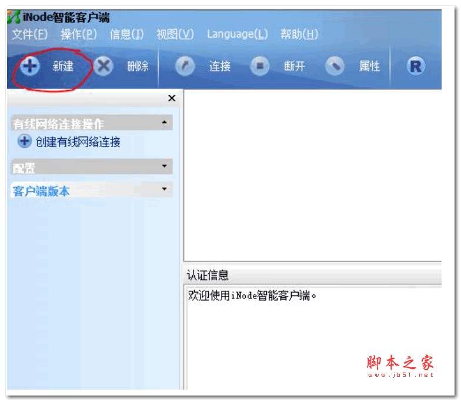Click the Delete (删除) X icon
The image size is (461, 402).
tap(103, 67)
